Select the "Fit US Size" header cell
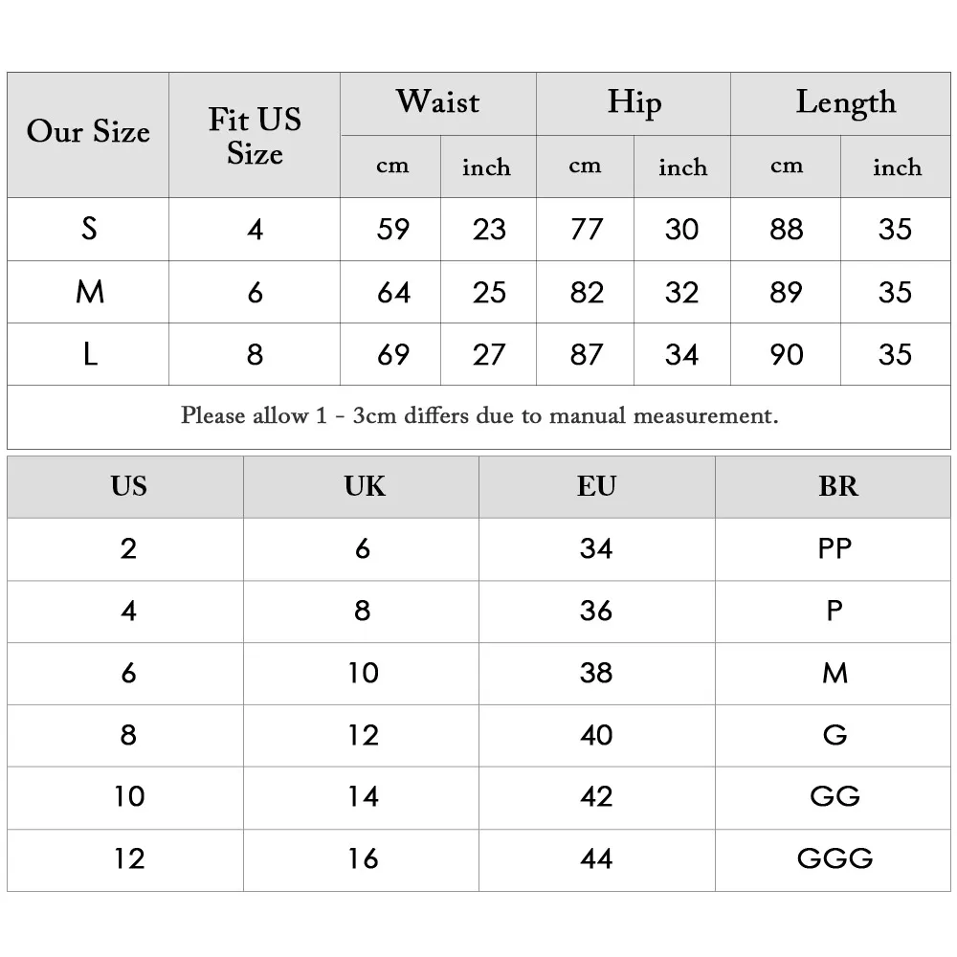Screen dimensions: 957x957 [x=255, y=135]
